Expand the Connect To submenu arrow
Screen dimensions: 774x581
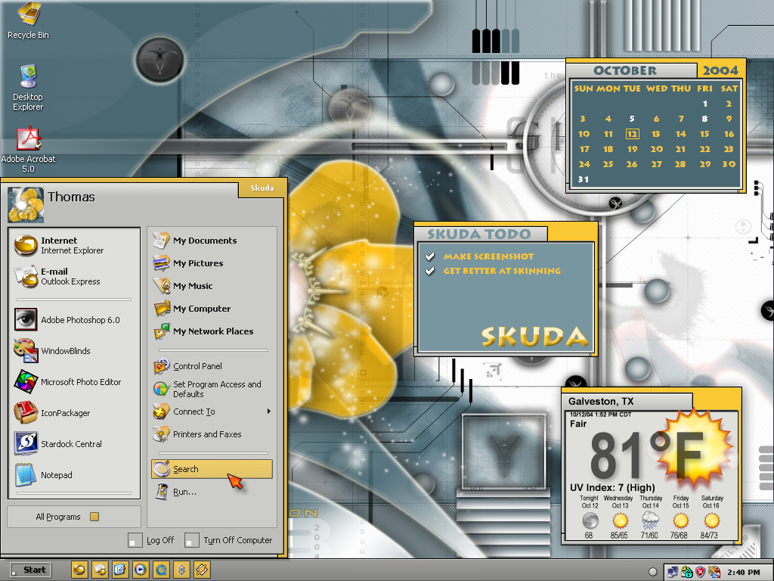268,411
